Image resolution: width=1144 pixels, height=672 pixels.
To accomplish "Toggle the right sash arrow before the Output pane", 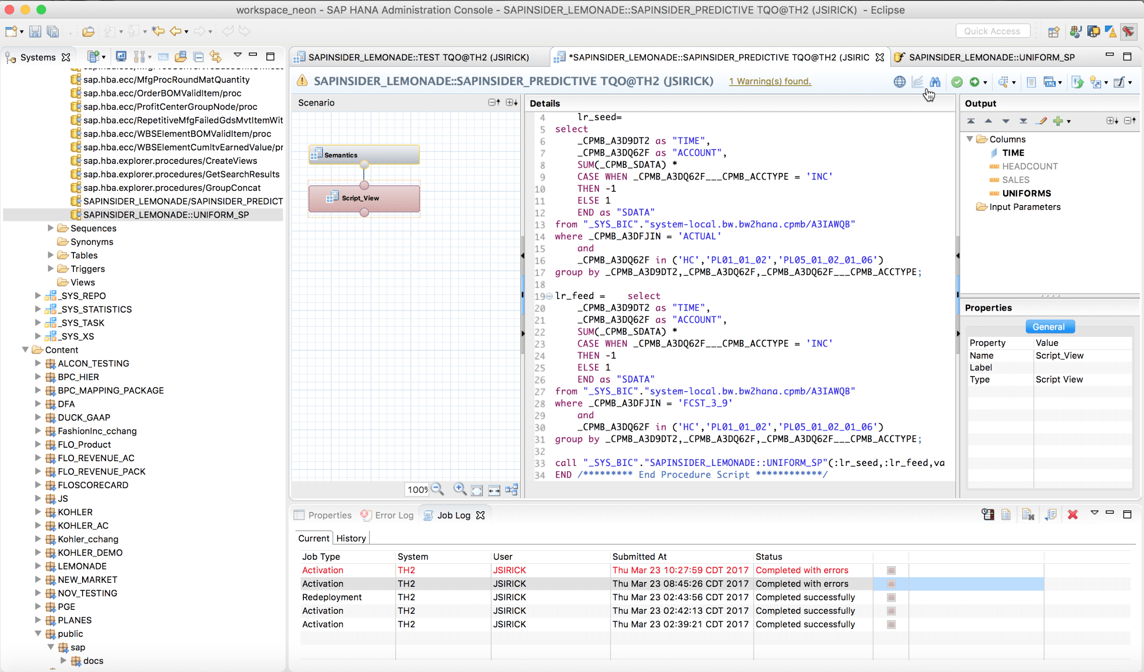I will click(958, 256).
